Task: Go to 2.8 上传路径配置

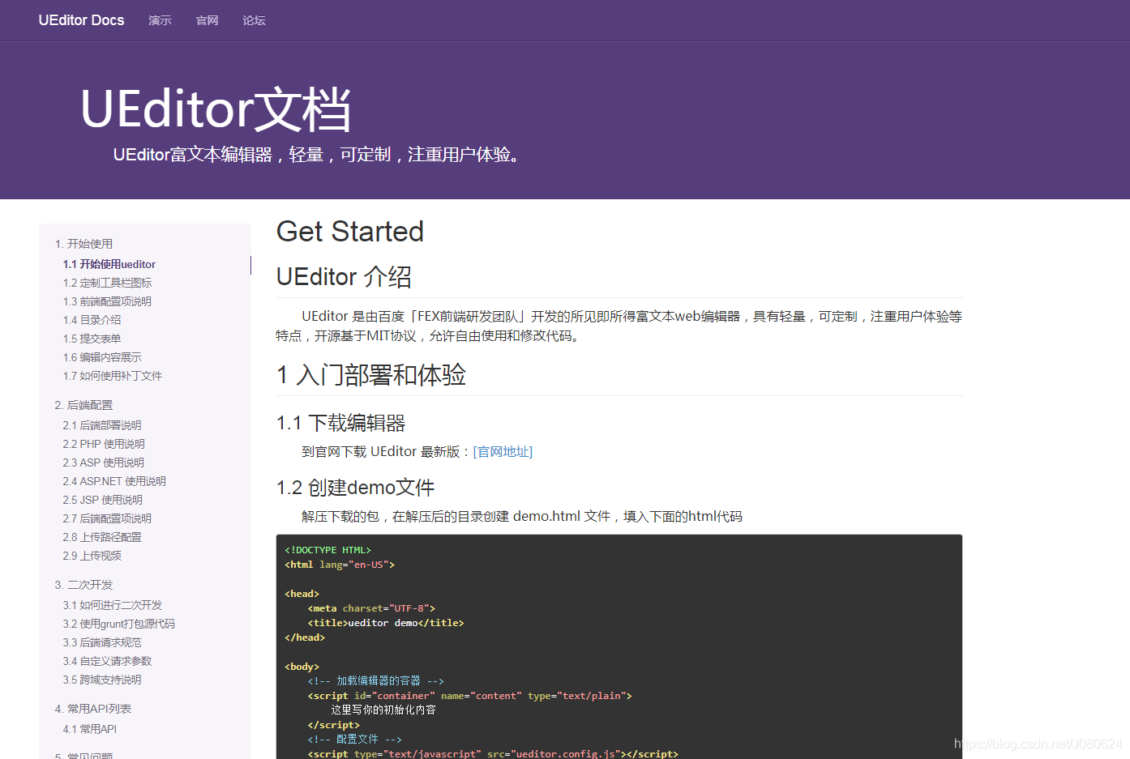Action: point(102,537)
